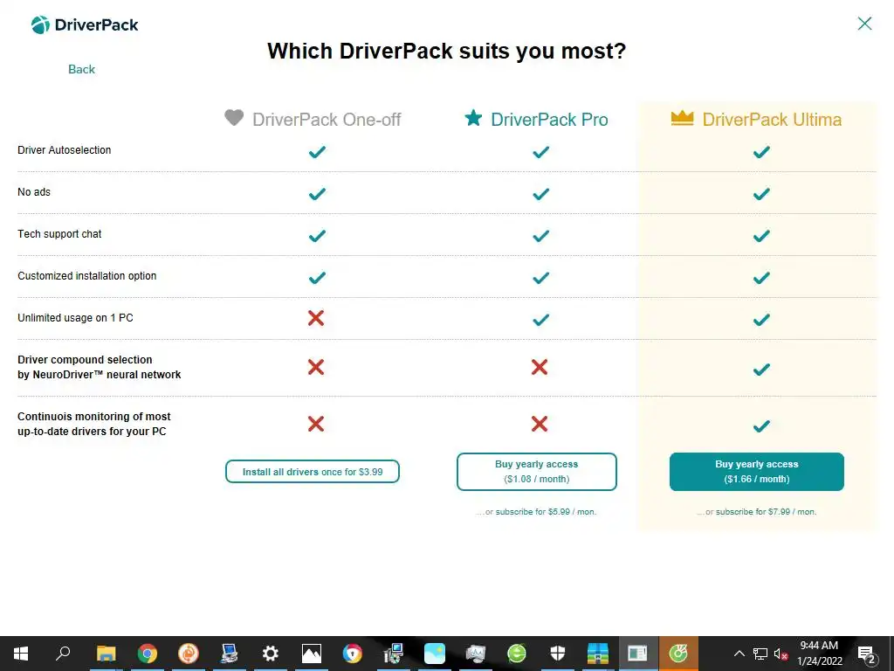This screenshot has height=671, width=894.
Task: Click the 'Tech support chat' feature label
Action: pyautogui.click(x=59, y=234)
